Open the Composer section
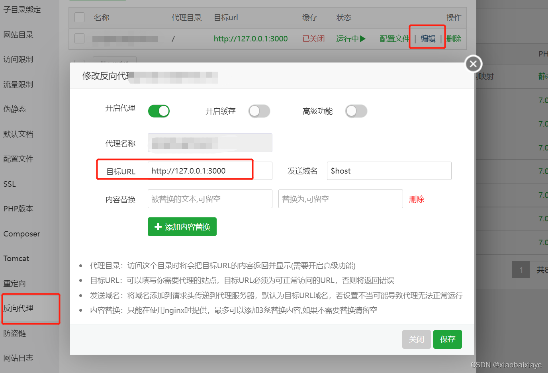This screenshot has height=373, width=548. [22, 234]
